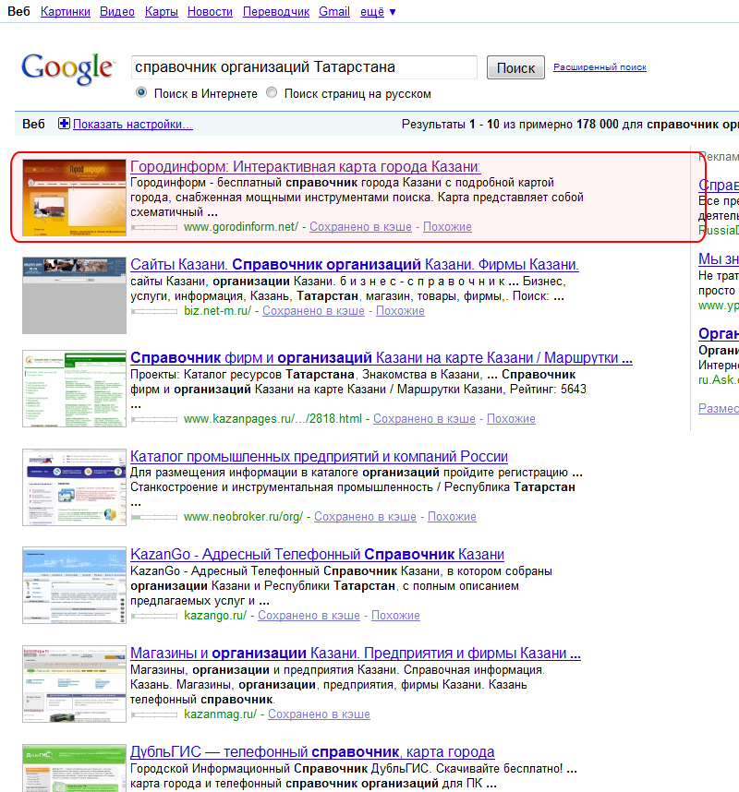Open the Gorodinform result thumbnail
The width and height of the screenshot is (739, 792).
click(74, 198)
